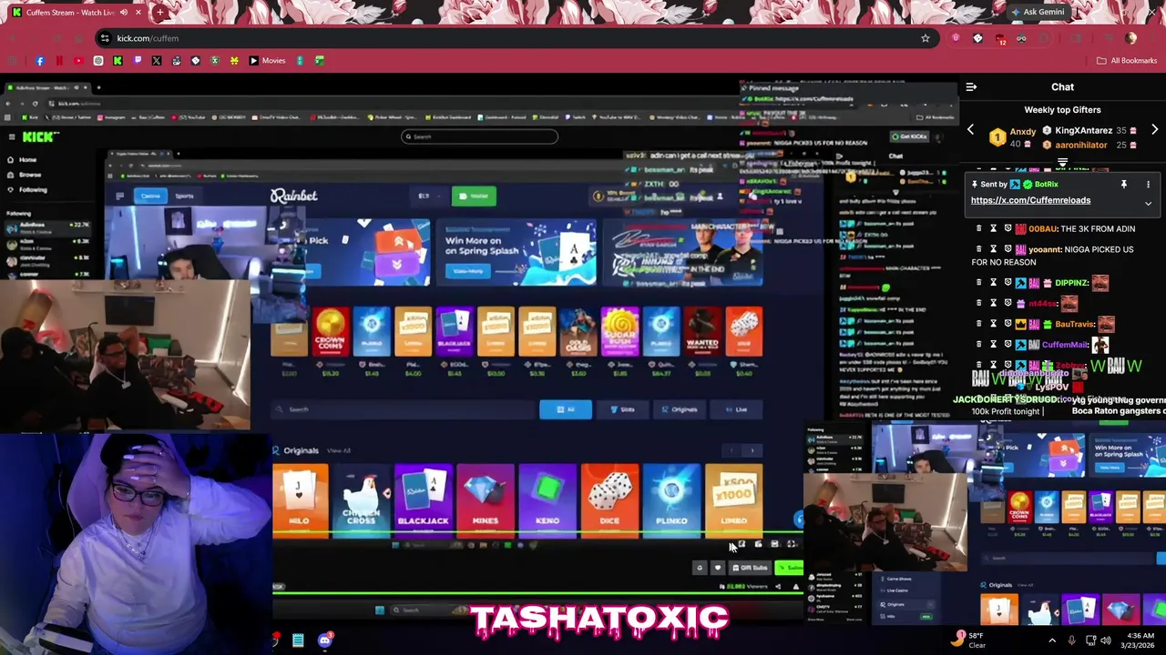View site information icon in address bar
Viewport: 1166px width, 655px height.
pyautogui.click(x=105, y=38)
